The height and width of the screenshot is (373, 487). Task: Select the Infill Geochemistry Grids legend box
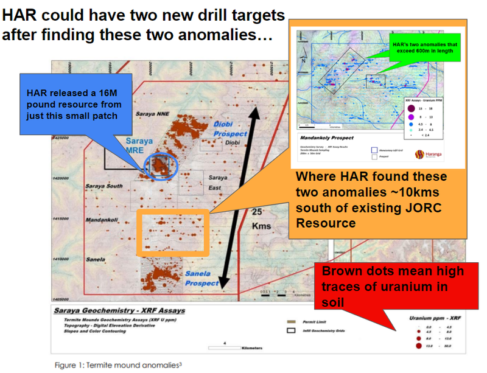click(291, 329)
